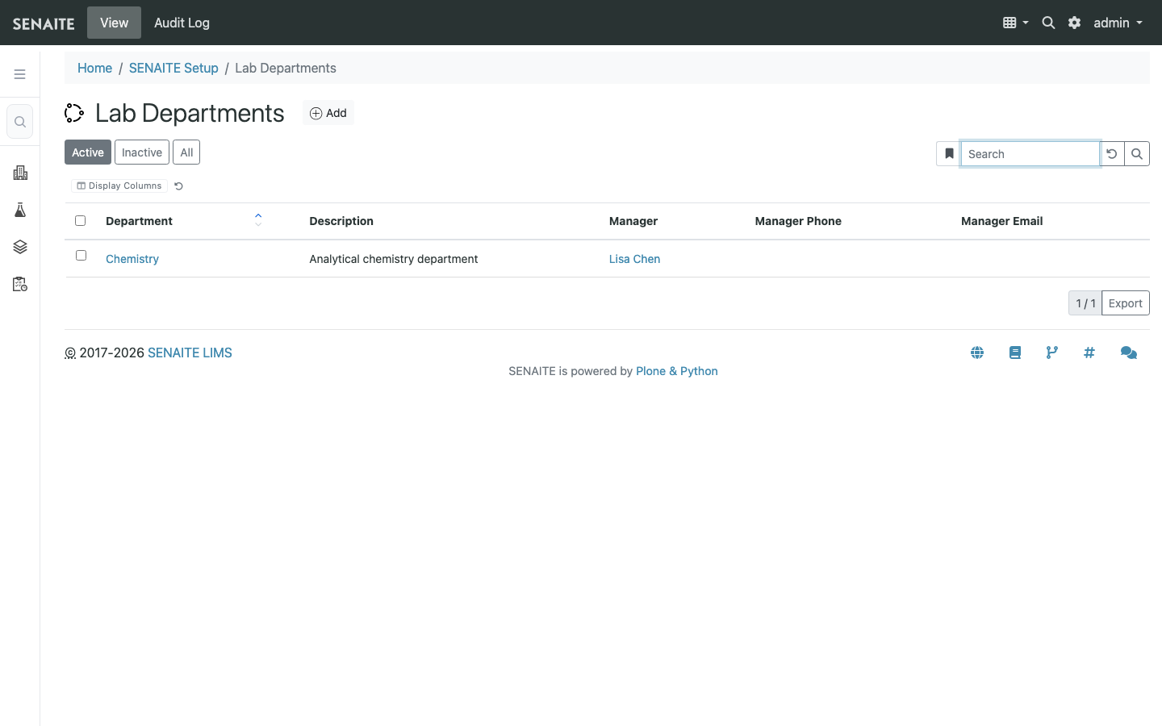Open the admin user dropdown
This screenshot has width=1162, height=726.
(x=1118, y=23)
